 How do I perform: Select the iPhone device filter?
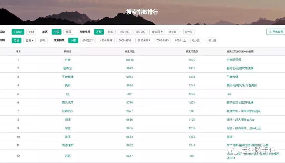pyautogui.click(x=18, y=32)
